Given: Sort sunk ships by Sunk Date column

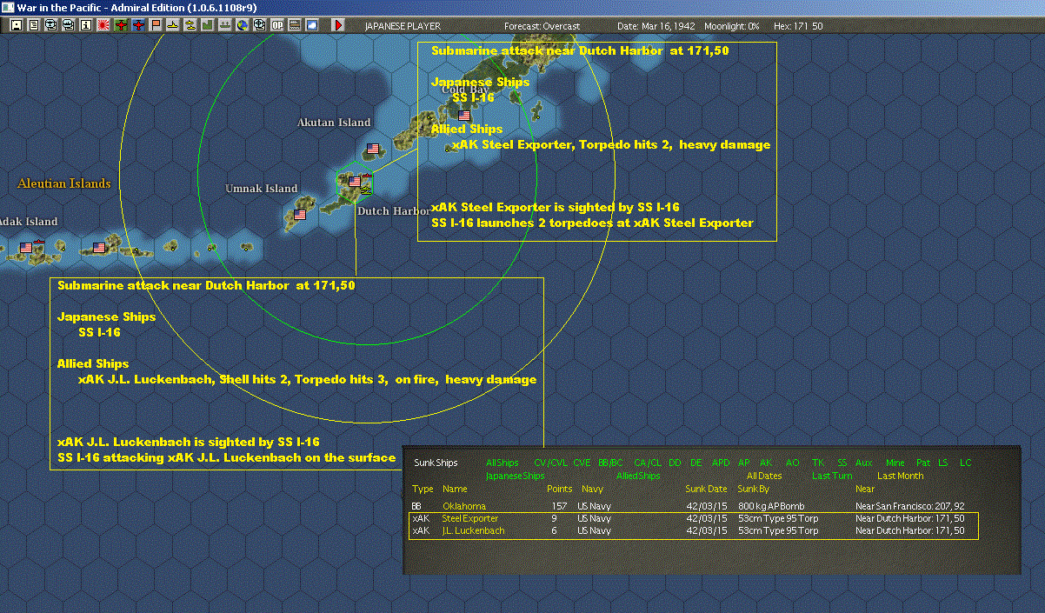Looking at the screenshot, I should click(x=706, y=489).
